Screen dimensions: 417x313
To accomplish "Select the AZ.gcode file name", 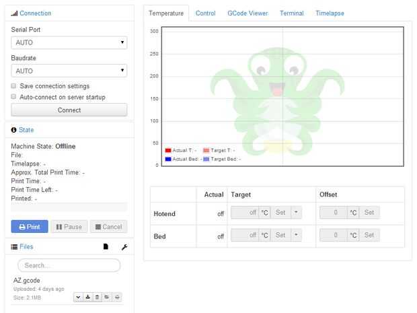I will [x=27, y=280].
